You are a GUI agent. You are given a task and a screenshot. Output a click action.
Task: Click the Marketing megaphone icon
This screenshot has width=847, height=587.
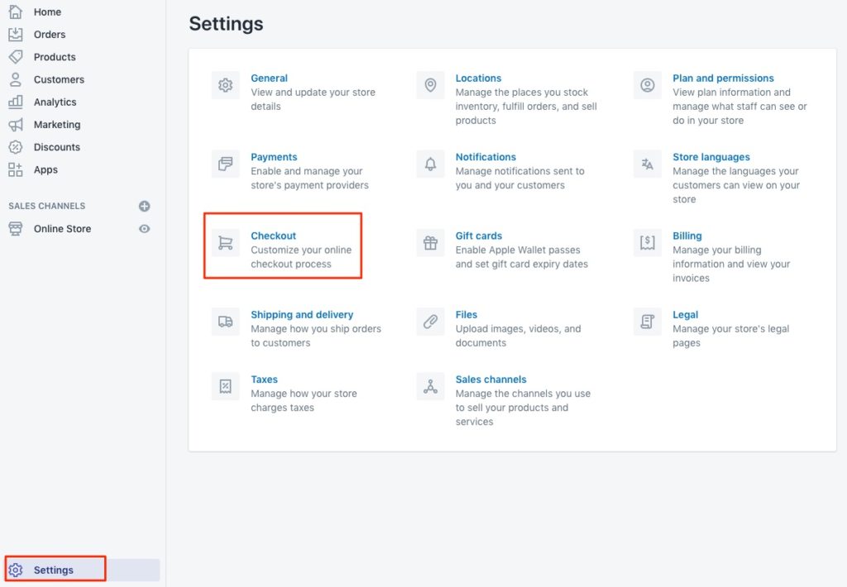(16, 124)
